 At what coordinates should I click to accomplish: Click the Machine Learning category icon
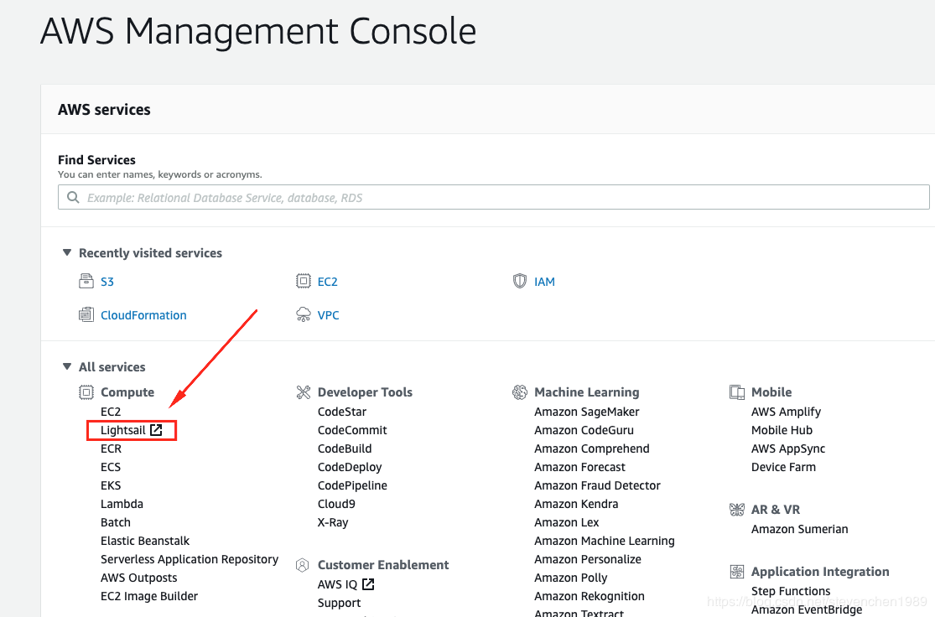(x=519, y=391)
